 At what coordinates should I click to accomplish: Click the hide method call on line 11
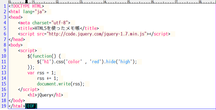(111, 62)
